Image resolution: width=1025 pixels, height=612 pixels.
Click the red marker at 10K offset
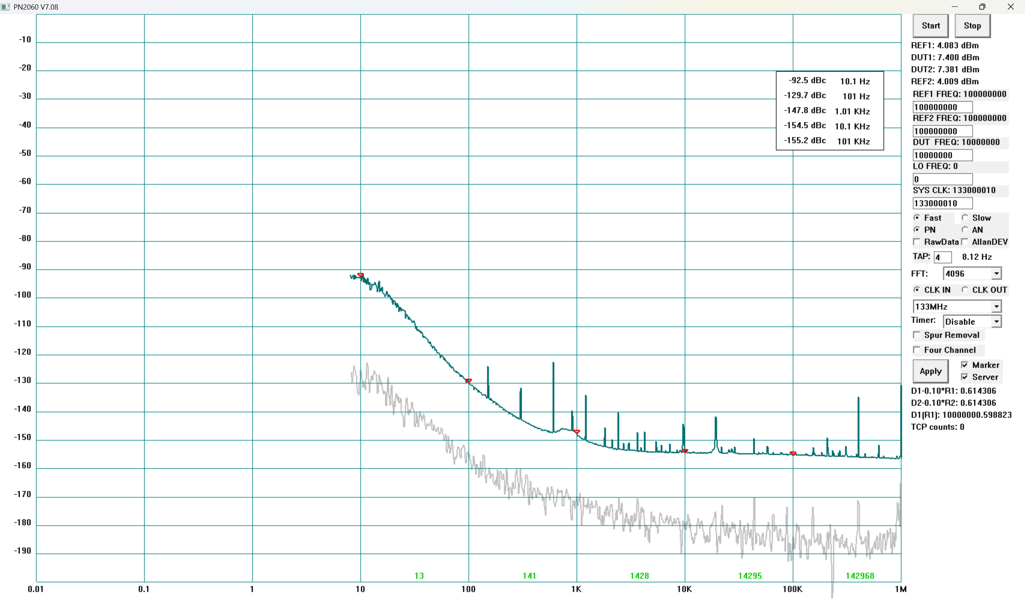click(x=685, y=451)
